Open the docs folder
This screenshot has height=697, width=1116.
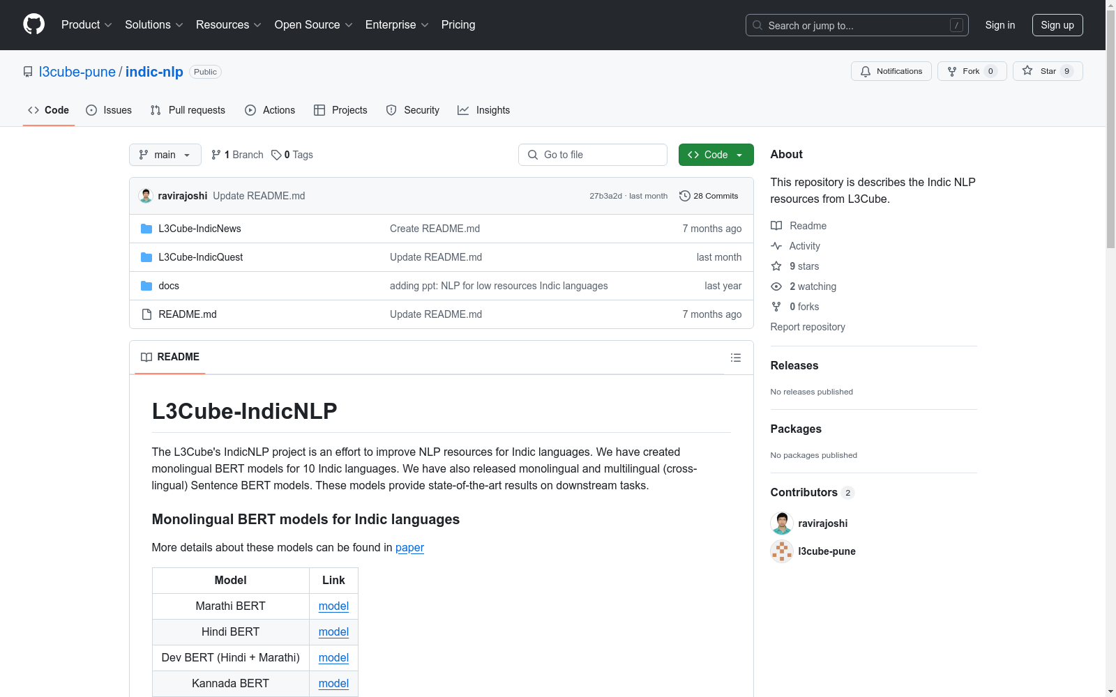[169, 286]
